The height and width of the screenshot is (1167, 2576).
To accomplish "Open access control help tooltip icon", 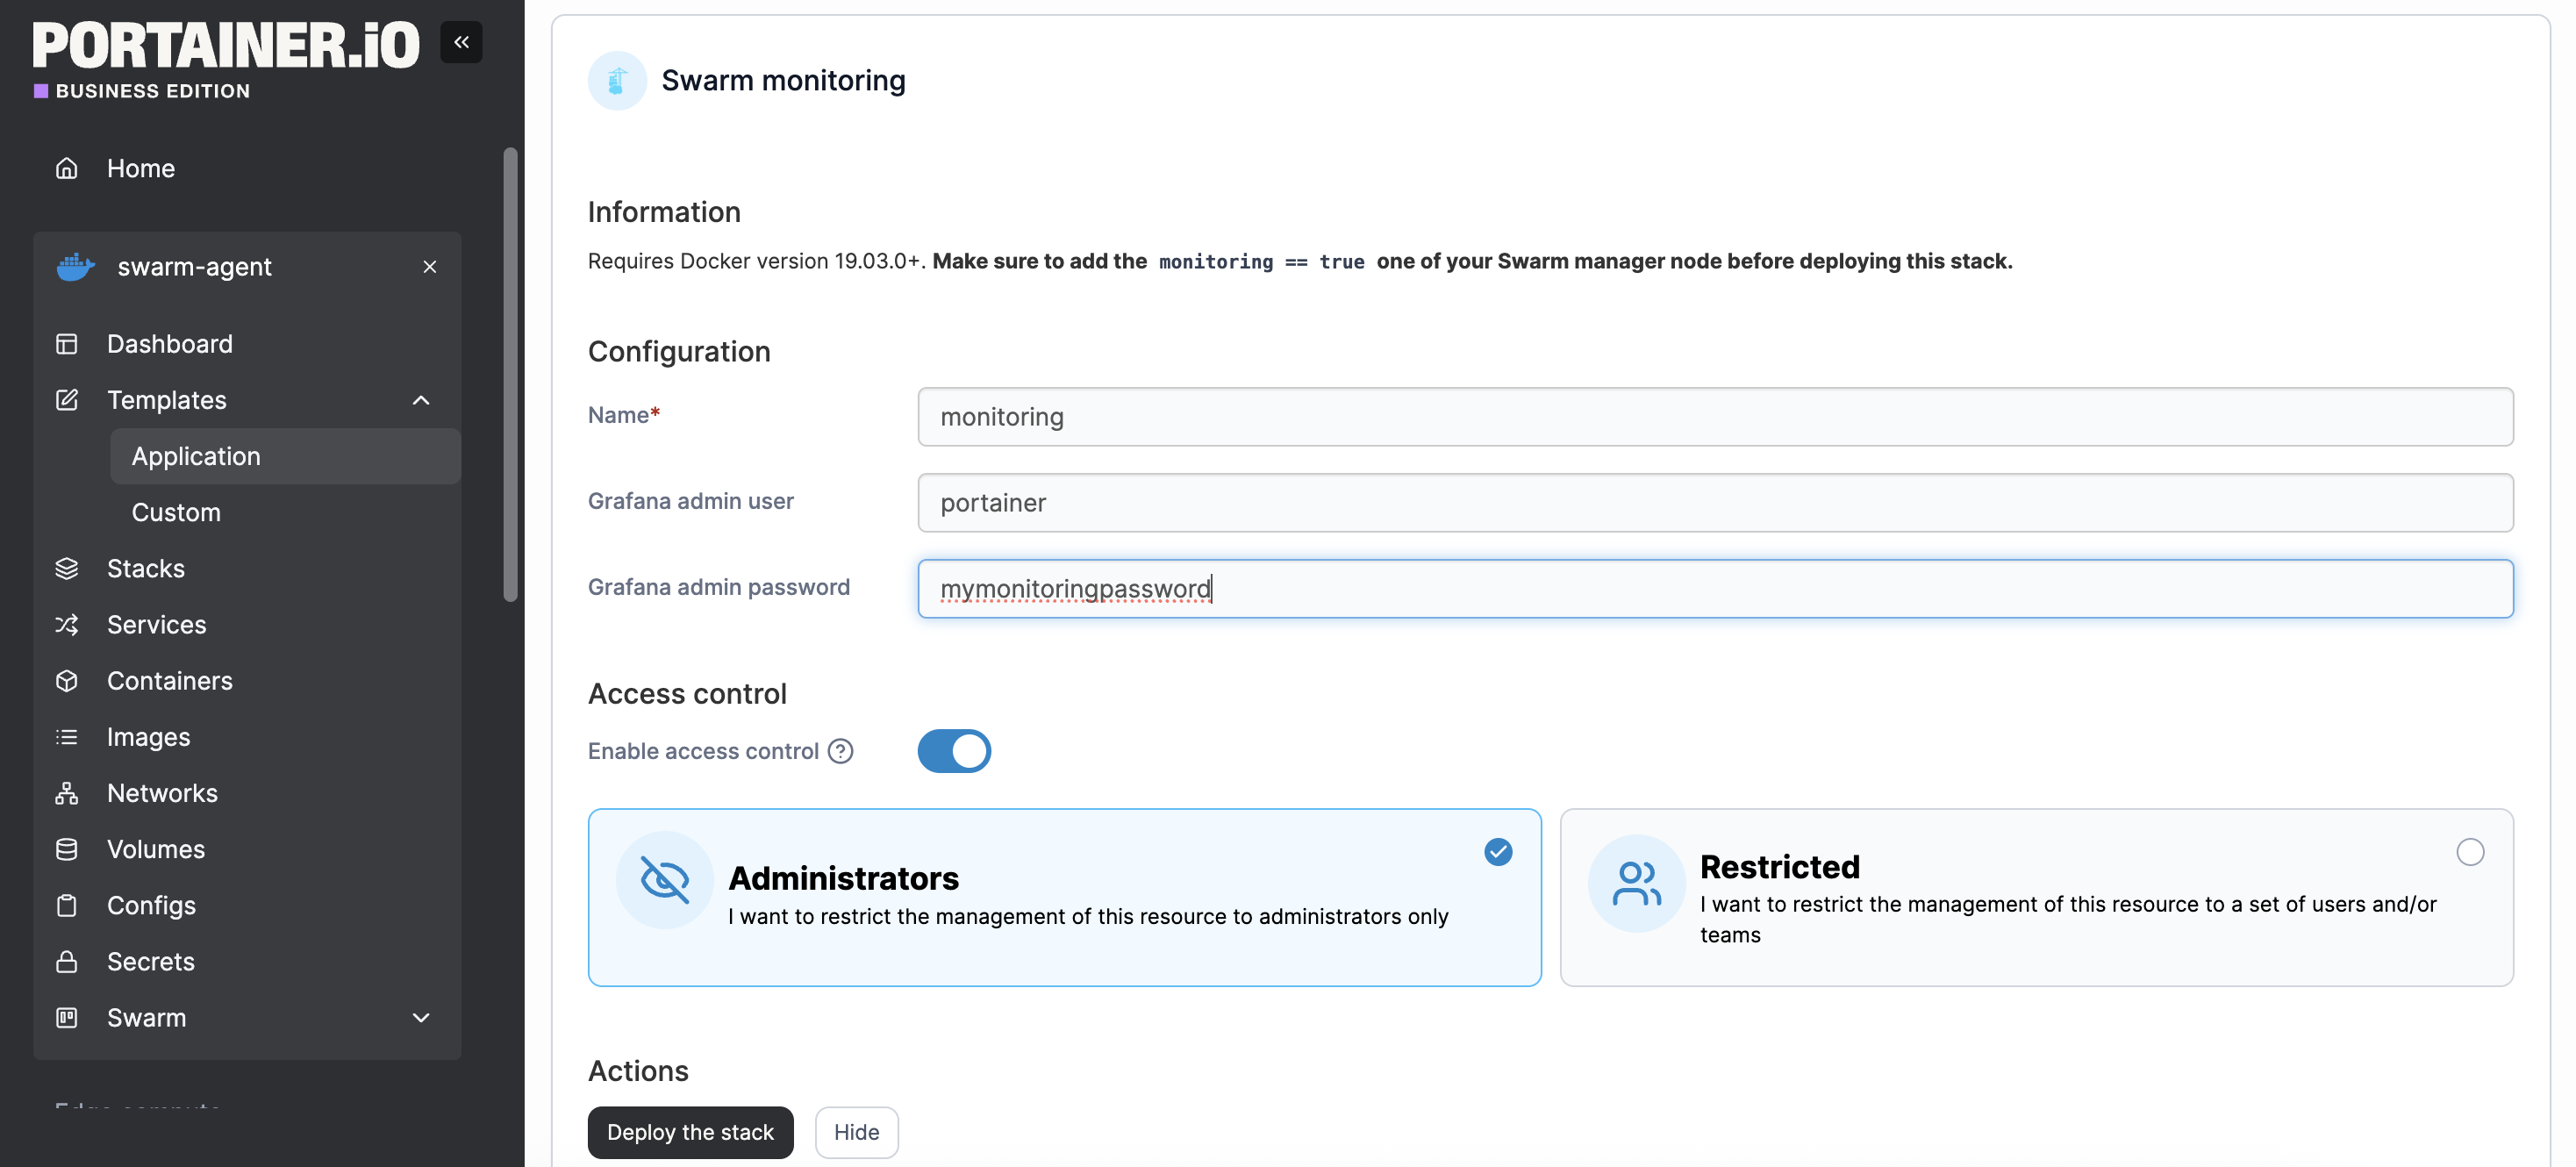I will 840,751.
